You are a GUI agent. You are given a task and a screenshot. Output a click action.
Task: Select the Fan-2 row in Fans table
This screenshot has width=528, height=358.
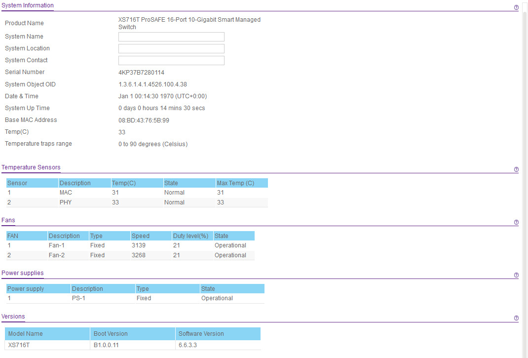[x=130, y=255]
